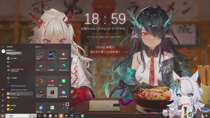Open the Surface Pro 11th edition suggestion
The width and height of the screenshot is (210, 118).
(x=20, y=70)
